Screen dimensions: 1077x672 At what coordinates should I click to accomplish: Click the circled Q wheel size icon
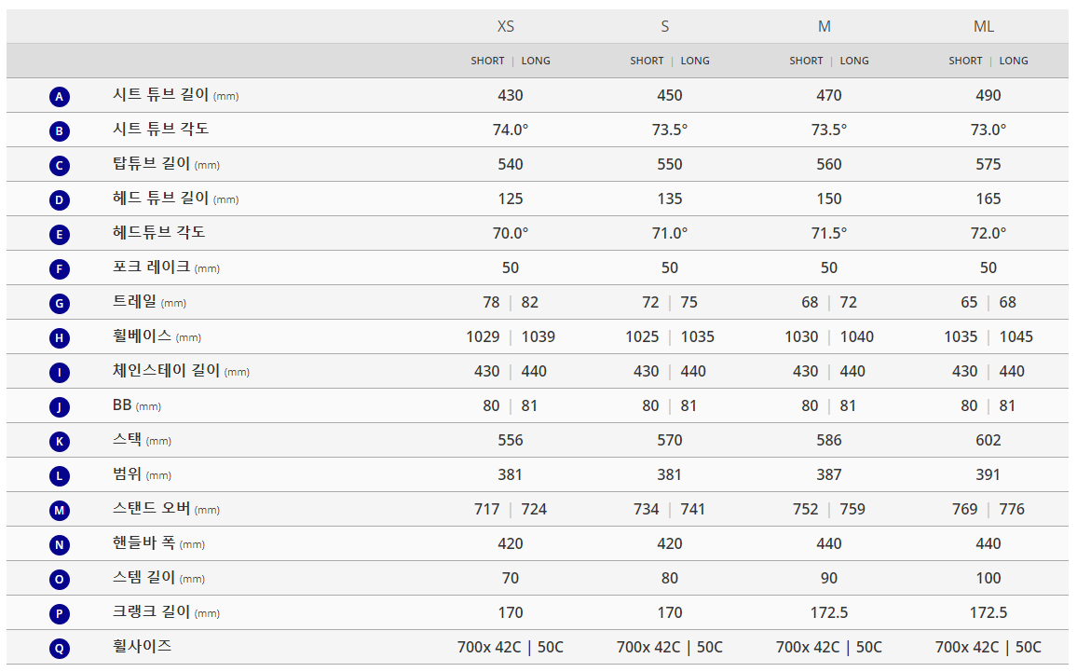tap(59, 648)
